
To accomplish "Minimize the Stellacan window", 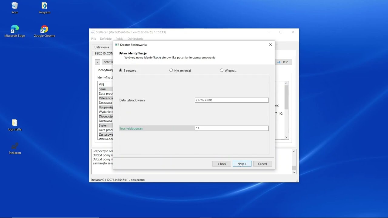I will 269,32.
